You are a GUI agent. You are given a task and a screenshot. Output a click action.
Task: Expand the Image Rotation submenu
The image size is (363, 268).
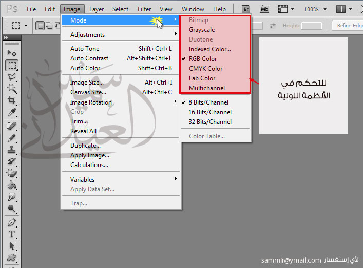coord(120,102)
